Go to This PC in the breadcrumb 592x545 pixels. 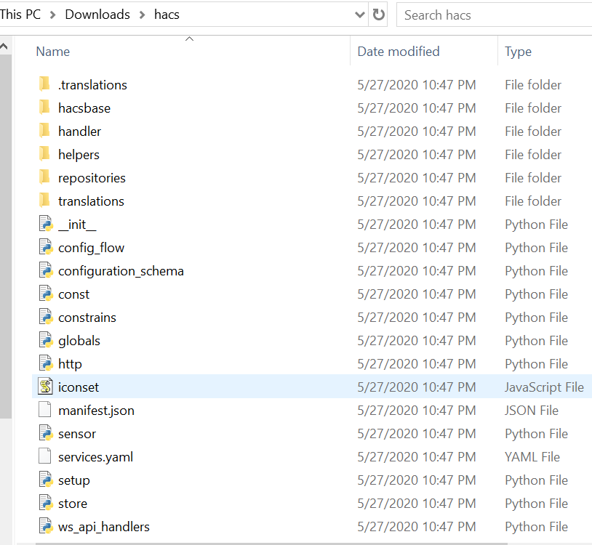point(20,15)
